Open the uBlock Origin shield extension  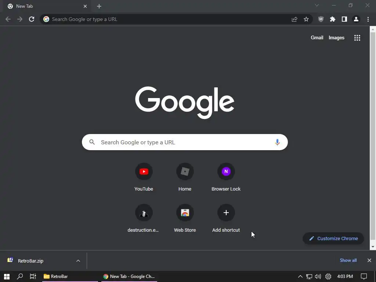click(x=321, y=19)
